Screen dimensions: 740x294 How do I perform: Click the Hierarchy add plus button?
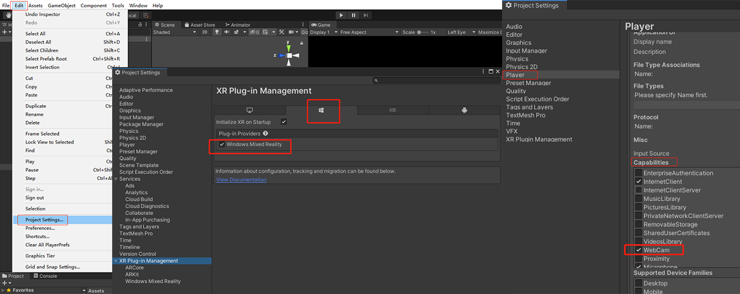tap(3, 32)
